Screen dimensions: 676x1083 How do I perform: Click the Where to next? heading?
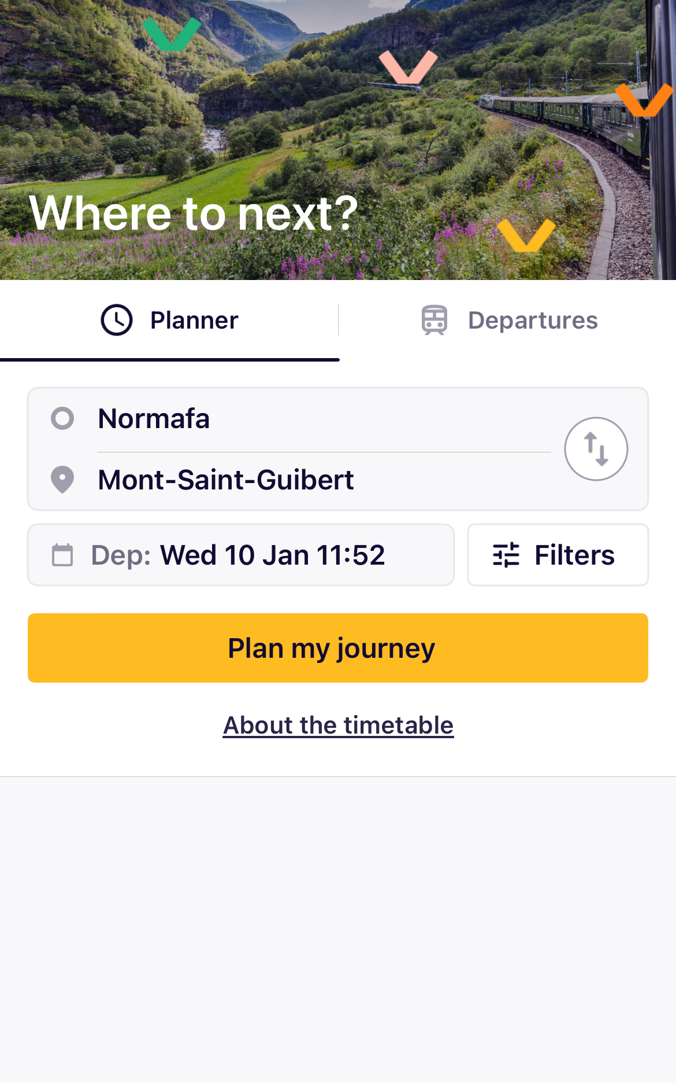(x=194, y=213)
